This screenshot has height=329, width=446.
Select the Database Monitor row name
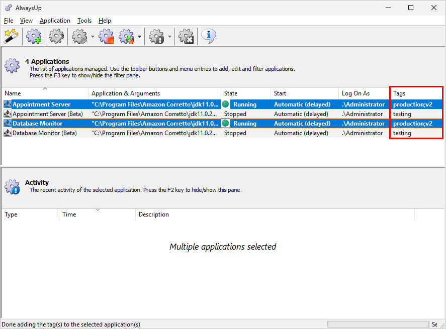[x=37, y=123]
